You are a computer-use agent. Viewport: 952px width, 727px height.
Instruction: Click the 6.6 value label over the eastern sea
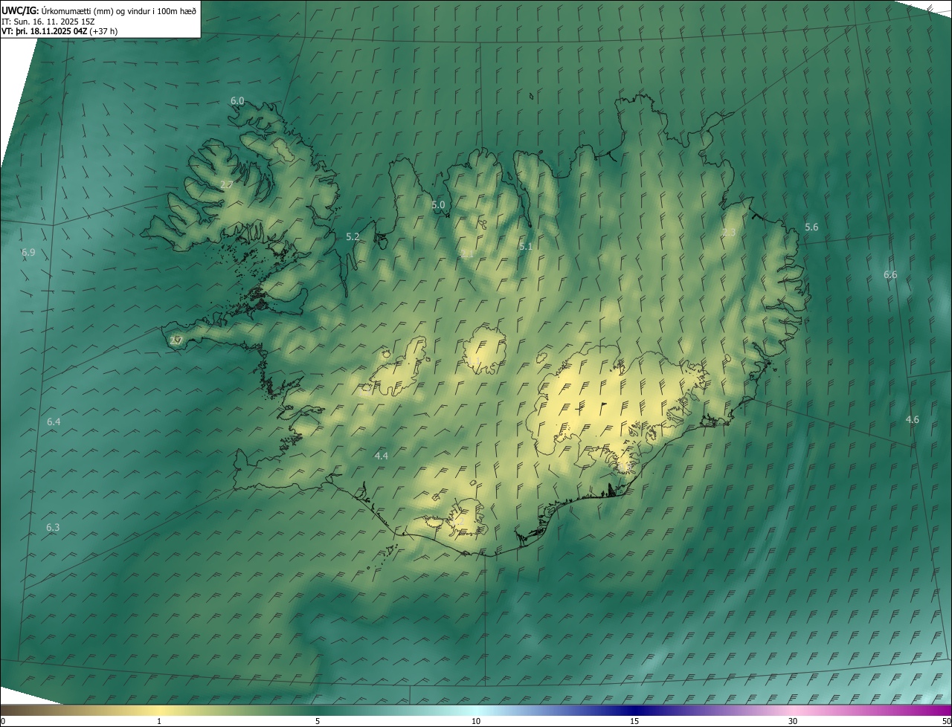click(x=890, y=275)
